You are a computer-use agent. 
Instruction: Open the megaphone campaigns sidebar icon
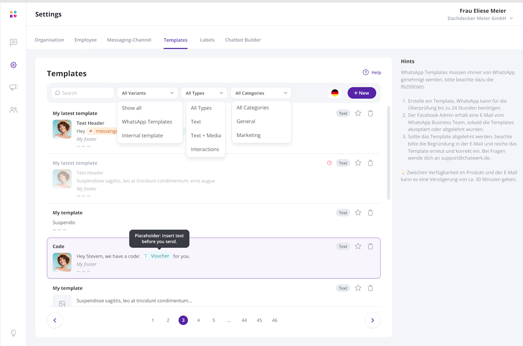click(x=13, y=87)
